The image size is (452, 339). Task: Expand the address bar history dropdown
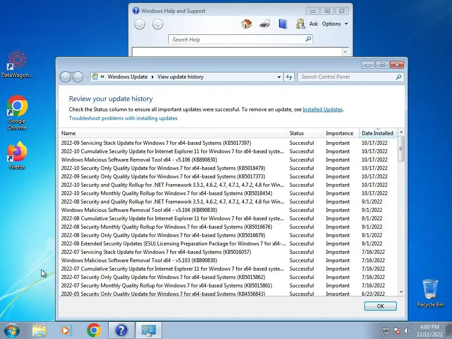coord(279,77)
